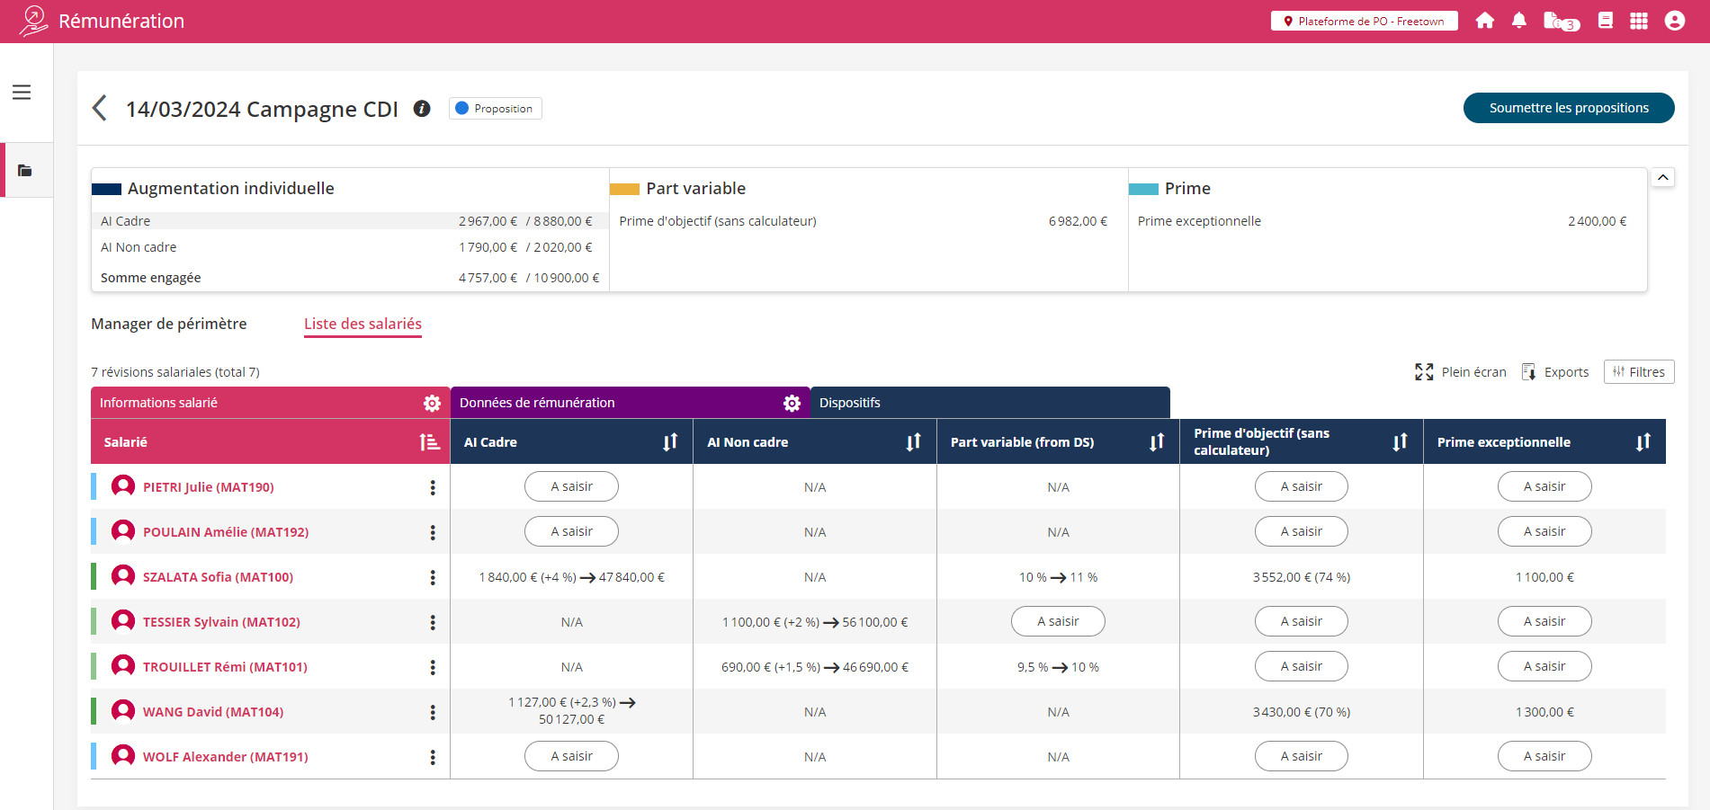Click the campaign info icon

tap(422, 109)
